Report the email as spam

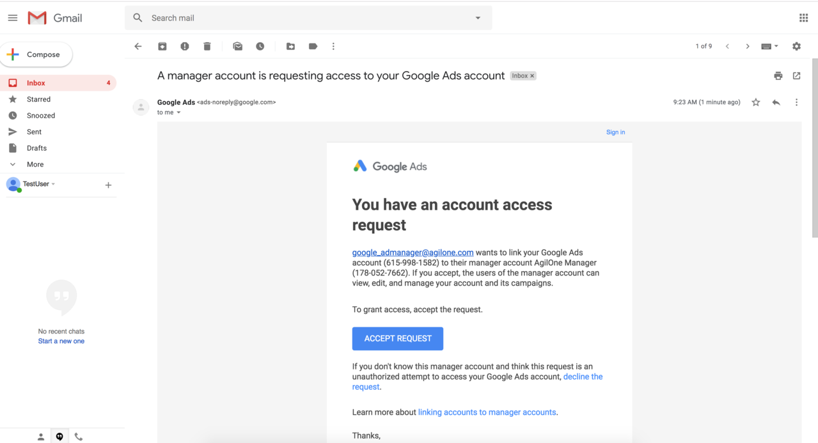click(185, 47)
